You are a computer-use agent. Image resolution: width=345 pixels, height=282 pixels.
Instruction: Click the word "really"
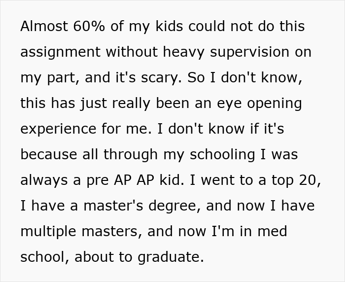click(132, 103)
